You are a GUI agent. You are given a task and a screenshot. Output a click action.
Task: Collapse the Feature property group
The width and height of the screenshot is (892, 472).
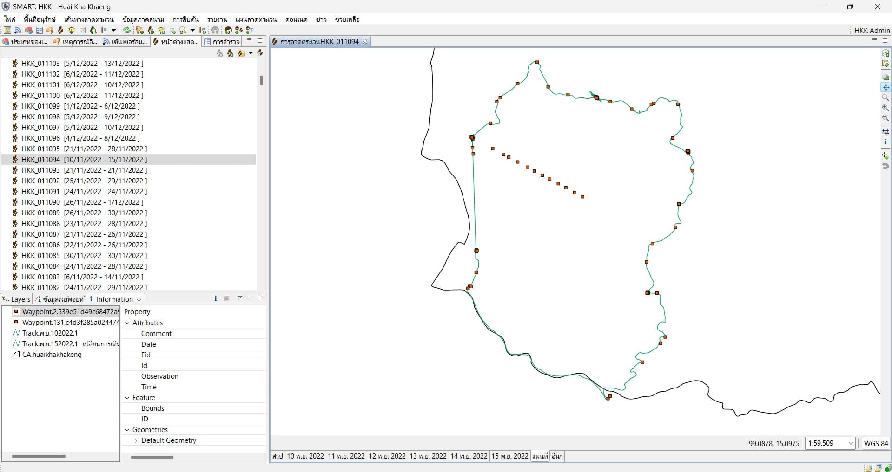127,398
